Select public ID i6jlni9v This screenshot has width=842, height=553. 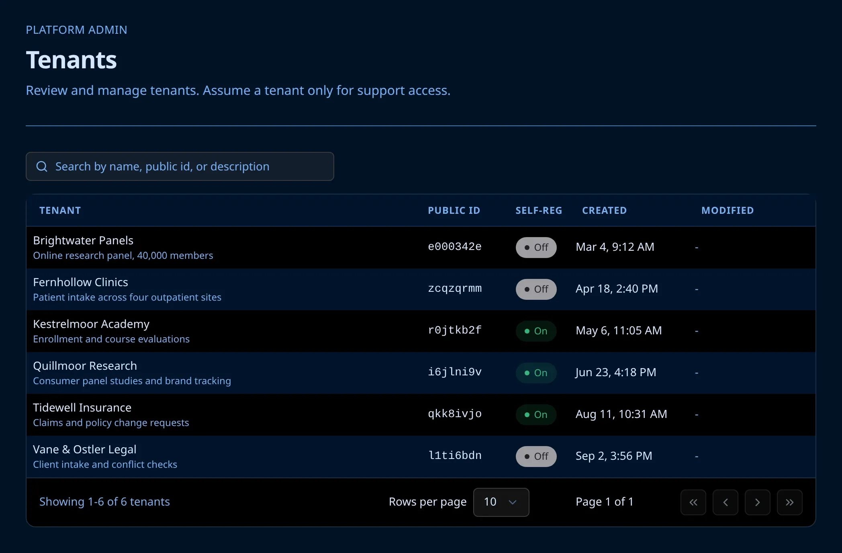pyautogui.click(x=455, y=372)
